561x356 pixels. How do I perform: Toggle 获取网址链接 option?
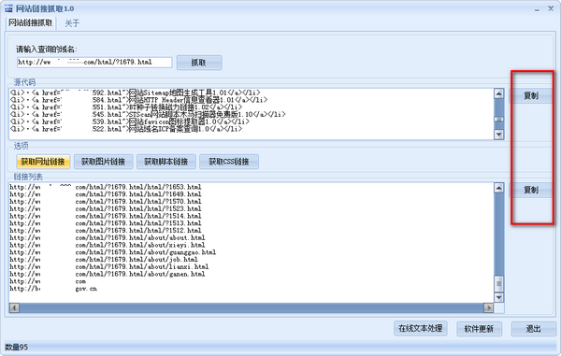tap(43, 162)
